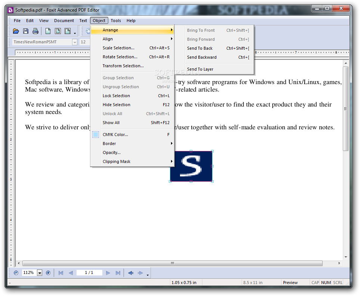Image resolution: width=360 pixels, height=296 pixels.
Task: Click the zoom in plus icon
Action: click(x=48, y=273)
